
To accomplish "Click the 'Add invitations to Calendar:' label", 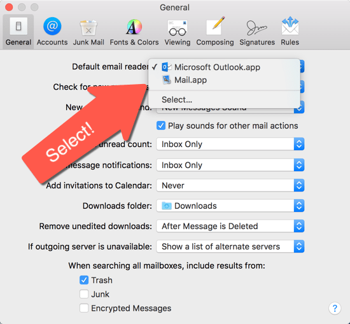I will click(99, 186).
